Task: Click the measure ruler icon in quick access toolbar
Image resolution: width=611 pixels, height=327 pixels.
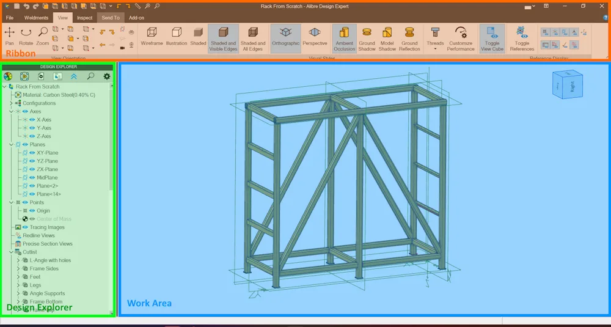Action: [138, 6]
